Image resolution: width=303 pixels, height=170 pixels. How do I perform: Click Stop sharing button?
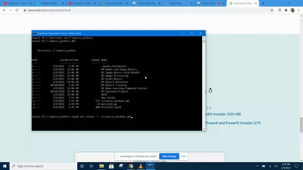169,156
